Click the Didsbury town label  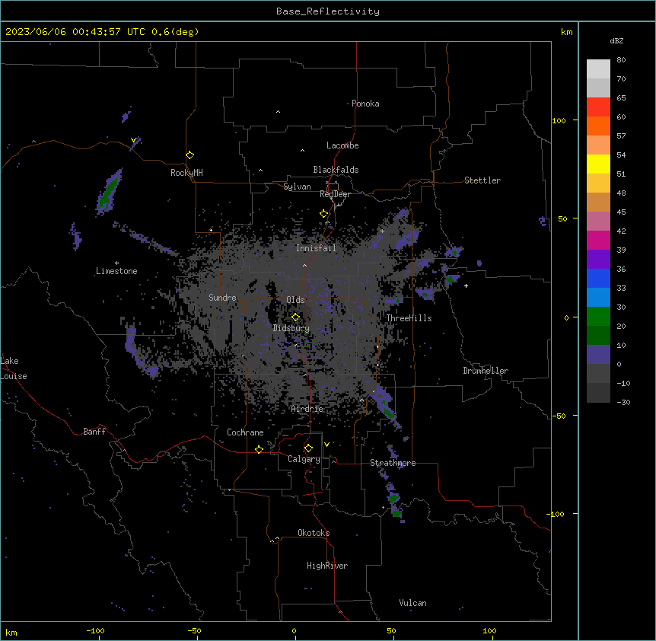point(291,328)
